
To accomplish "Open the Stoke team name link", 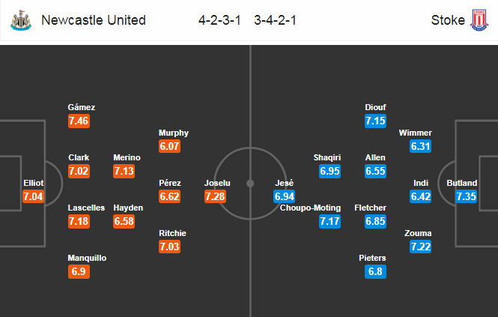I will pyautogui.click(x=448, y=20).
